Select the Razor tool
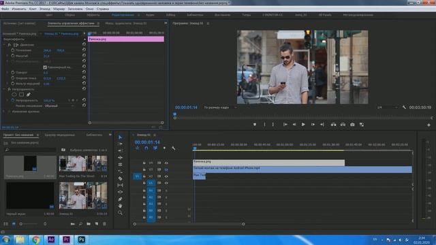This screenshot has width=436, height=245. (x=120, y=178)
